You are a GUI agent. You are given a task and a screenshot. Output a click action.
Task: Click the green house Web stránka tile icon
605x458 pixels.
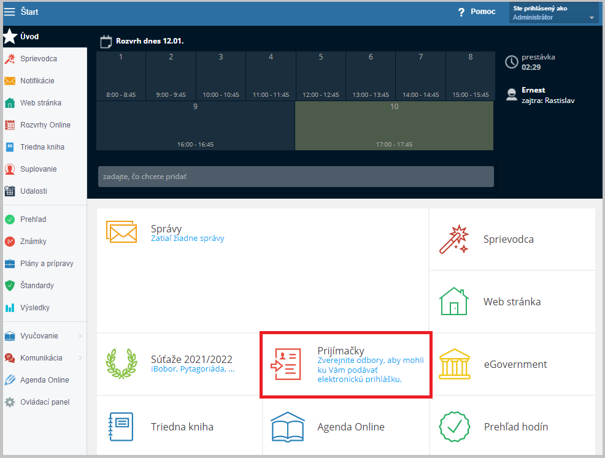454,302
